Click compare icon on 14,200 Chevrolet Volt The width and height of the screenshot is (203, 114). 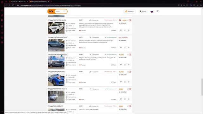coord(125,65)
